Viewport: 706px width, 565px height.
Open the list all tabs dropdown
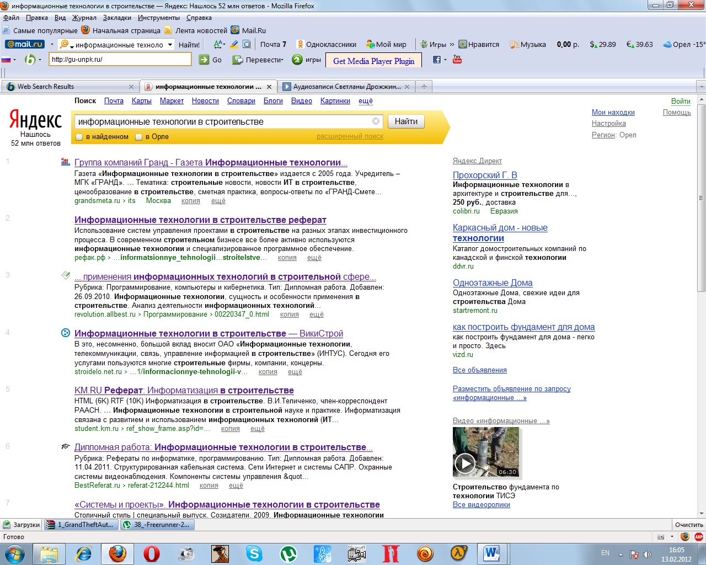tap(701, 87)
